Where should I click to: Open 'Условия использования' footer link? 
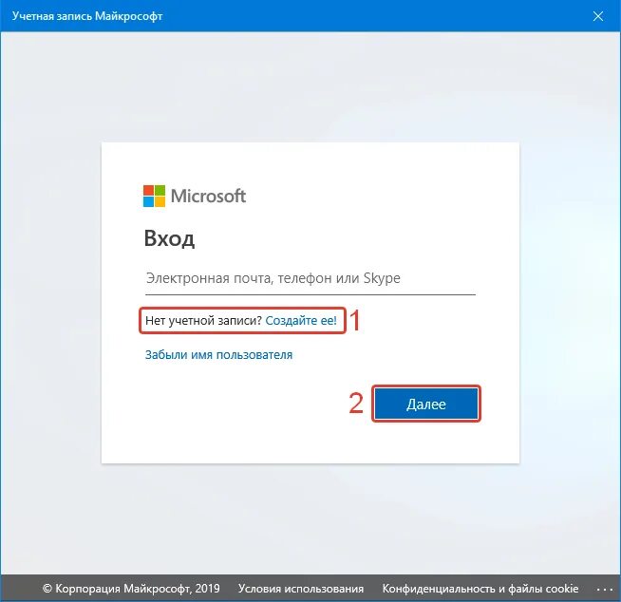(301, 589)
